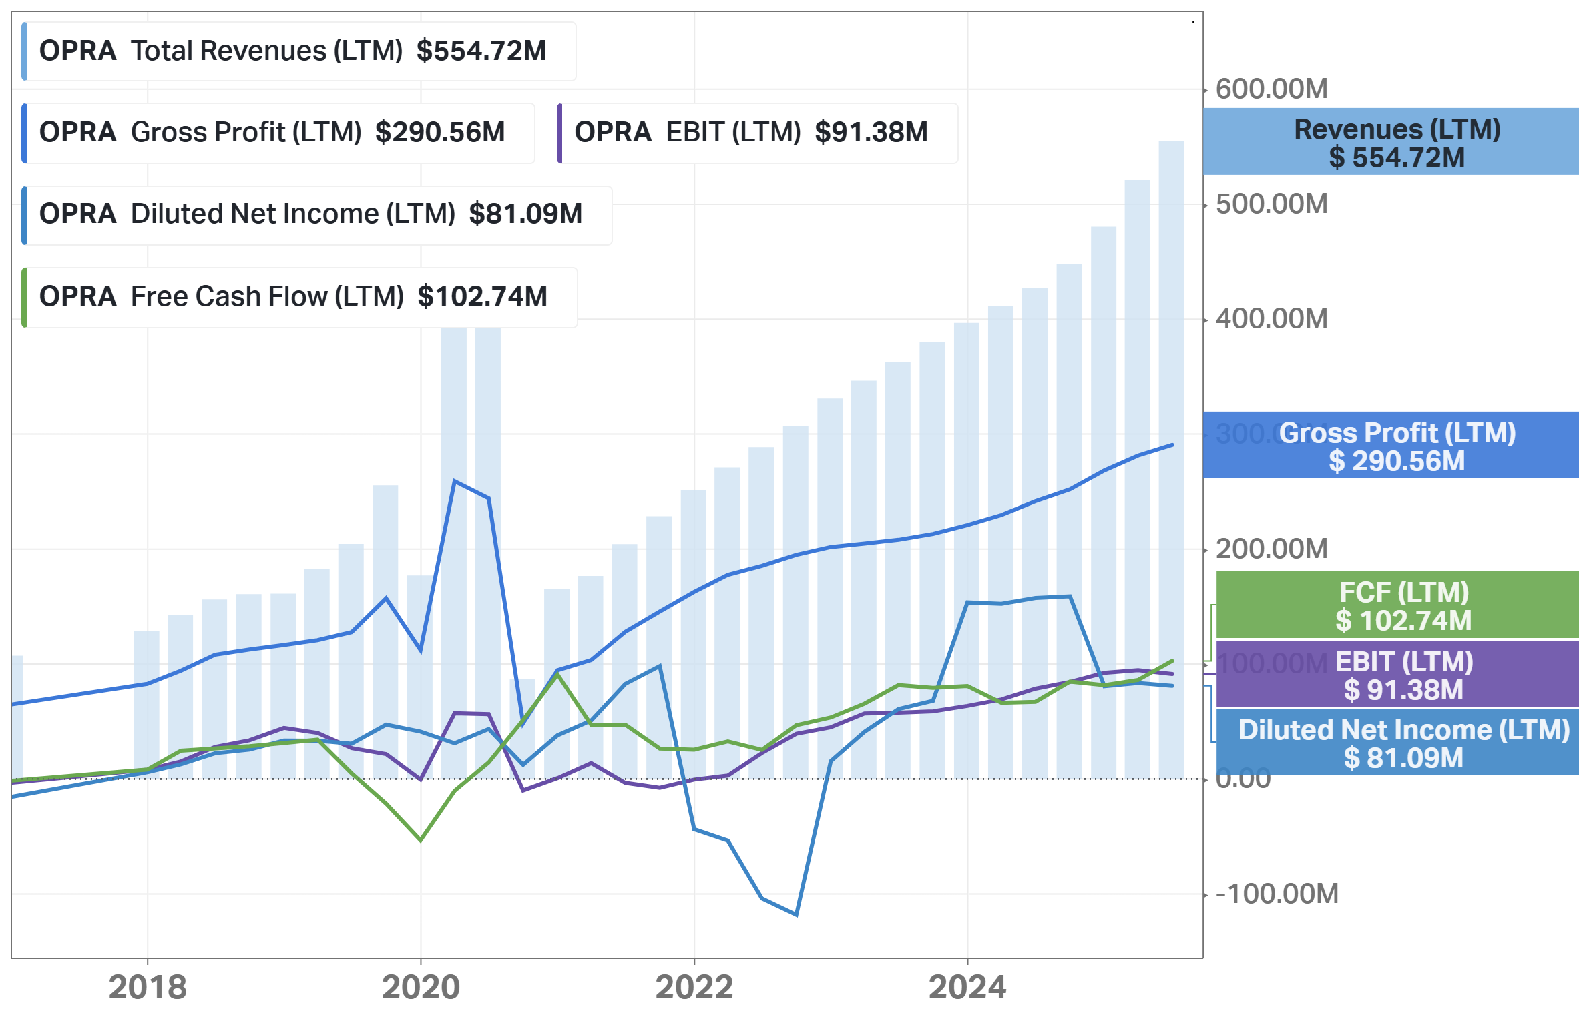
Task: Click the green FCF (LTM) $102.74M tag
Action: [1397, 605]
